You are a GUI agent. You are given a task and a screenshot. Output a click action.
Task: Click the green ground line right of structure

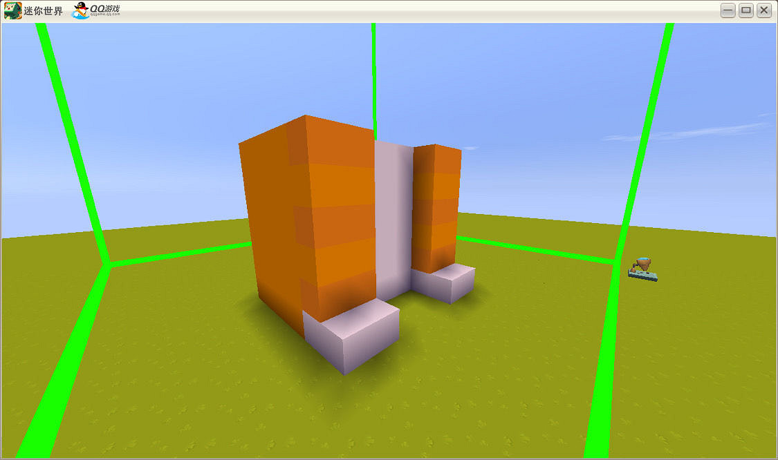539,250
